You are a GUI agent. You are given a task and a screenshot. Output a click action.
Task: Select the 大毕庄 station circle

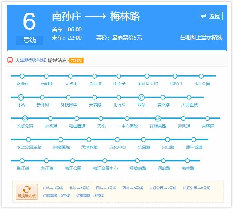tap(70, 76)
